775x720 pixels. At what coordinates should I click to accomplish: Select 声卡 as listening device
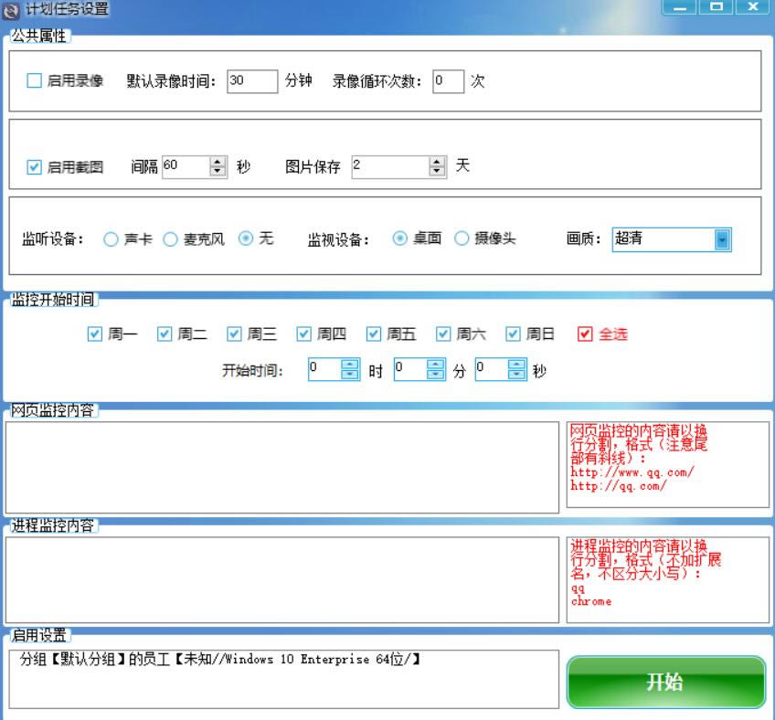[111, 239]
